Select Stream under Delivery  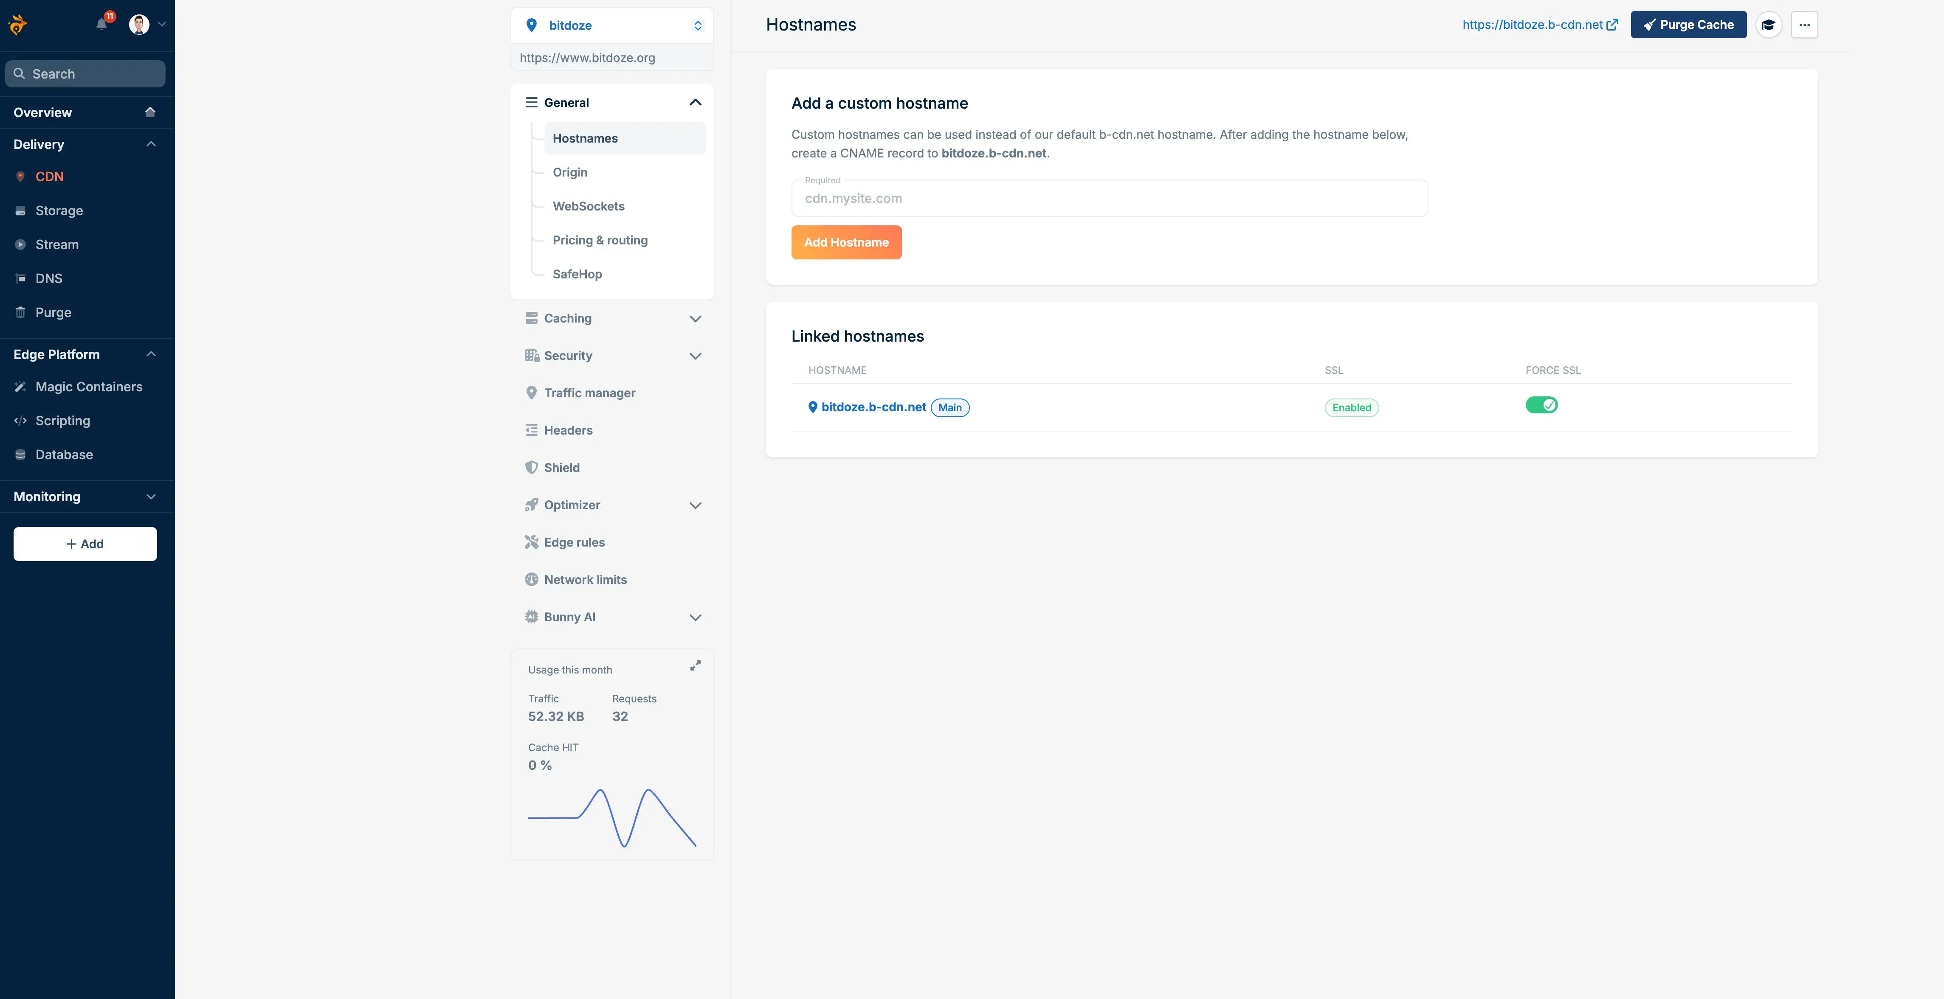56,244
